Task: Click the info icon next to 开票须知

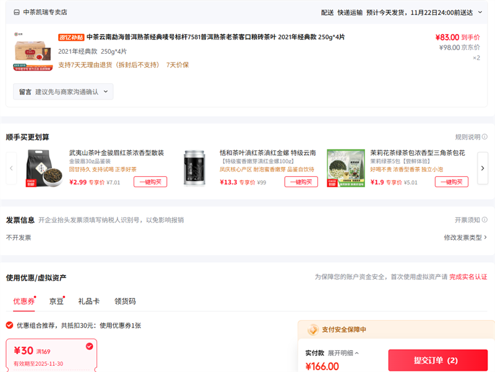Action: tap(484, 220)
